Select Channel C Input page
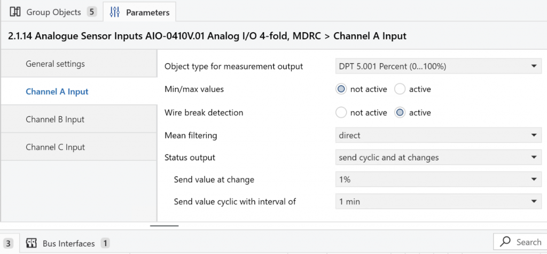The image size is (547, 254). tap(55, 147)
